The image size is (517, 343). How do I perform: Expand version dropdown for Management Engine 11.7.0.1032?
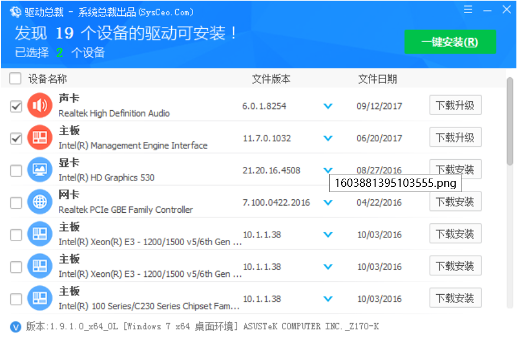pos(328,138)
